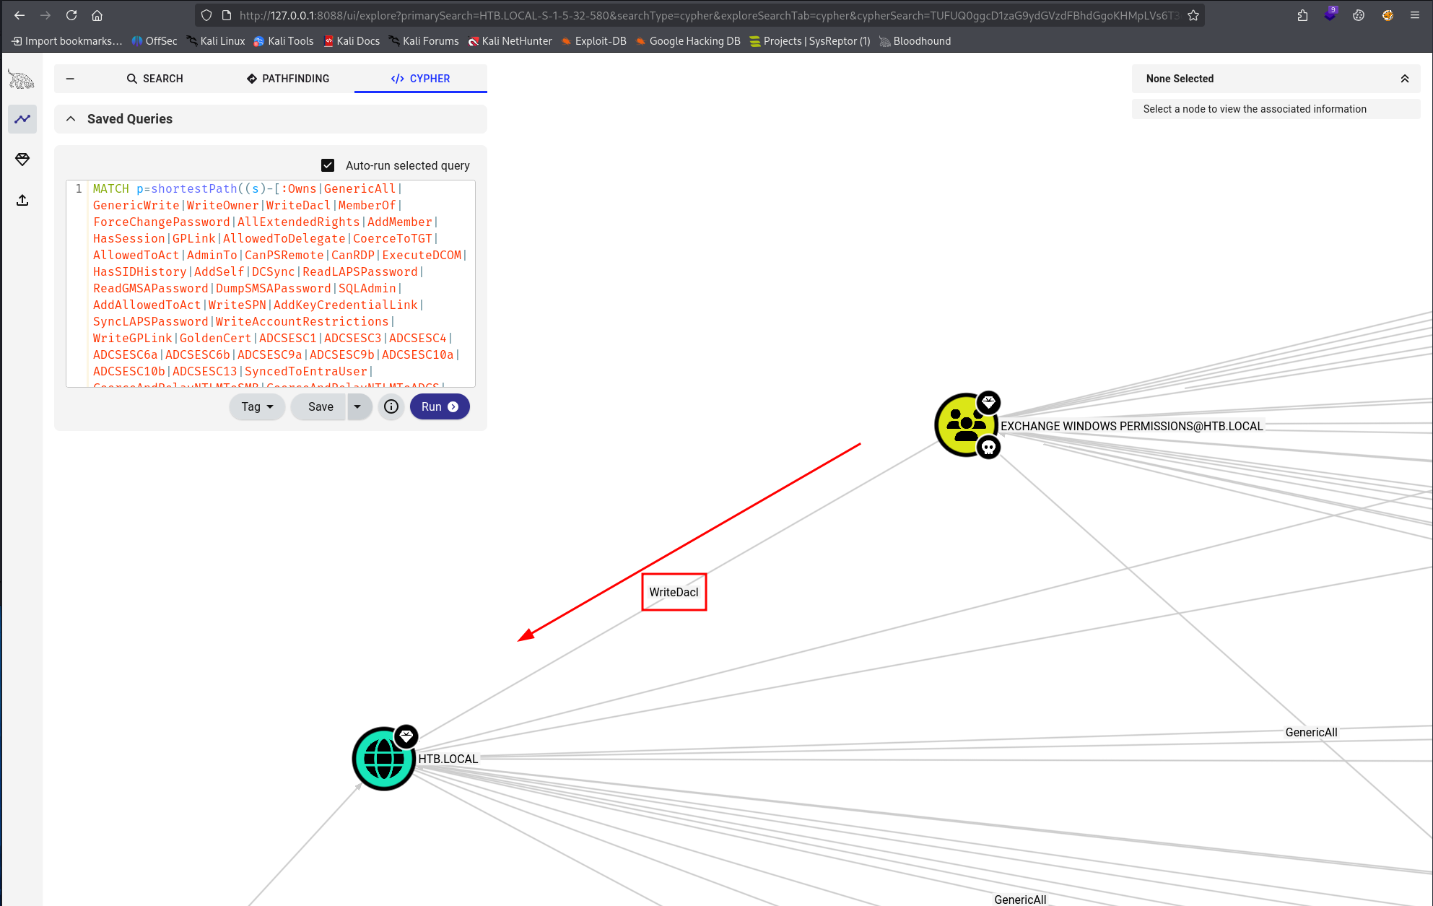Click the diamond-shaped upgrade sidebar icon

point(22,160)
